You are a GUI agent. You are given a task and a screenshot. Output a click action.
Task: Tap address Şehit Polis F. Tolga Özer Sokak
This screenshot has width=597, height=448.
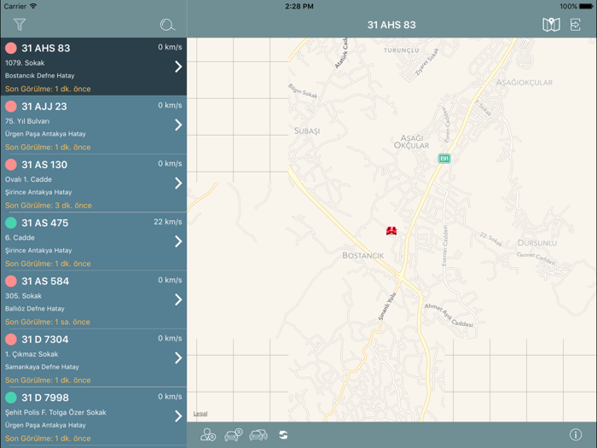55,412
